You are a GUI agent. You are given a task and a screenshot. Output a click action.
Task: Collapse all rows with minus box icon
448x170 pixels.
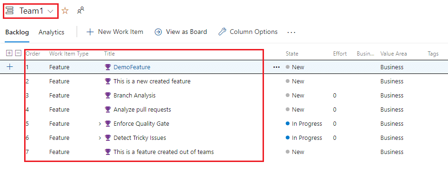point(18,53)
